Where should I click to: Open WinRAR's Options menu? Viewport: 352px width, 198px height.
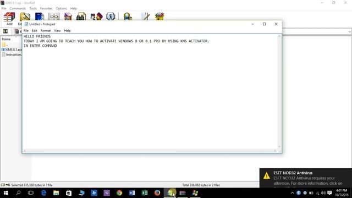pyautogui.click(x=61, y=8)
